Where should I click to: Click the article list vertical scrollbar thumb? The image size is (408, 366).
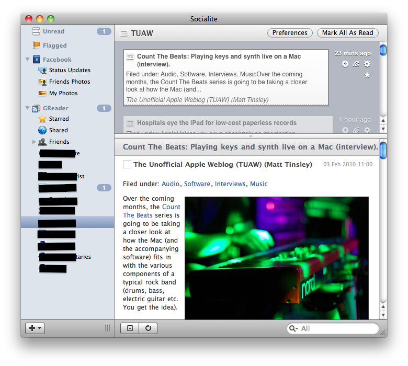(383, 50)
